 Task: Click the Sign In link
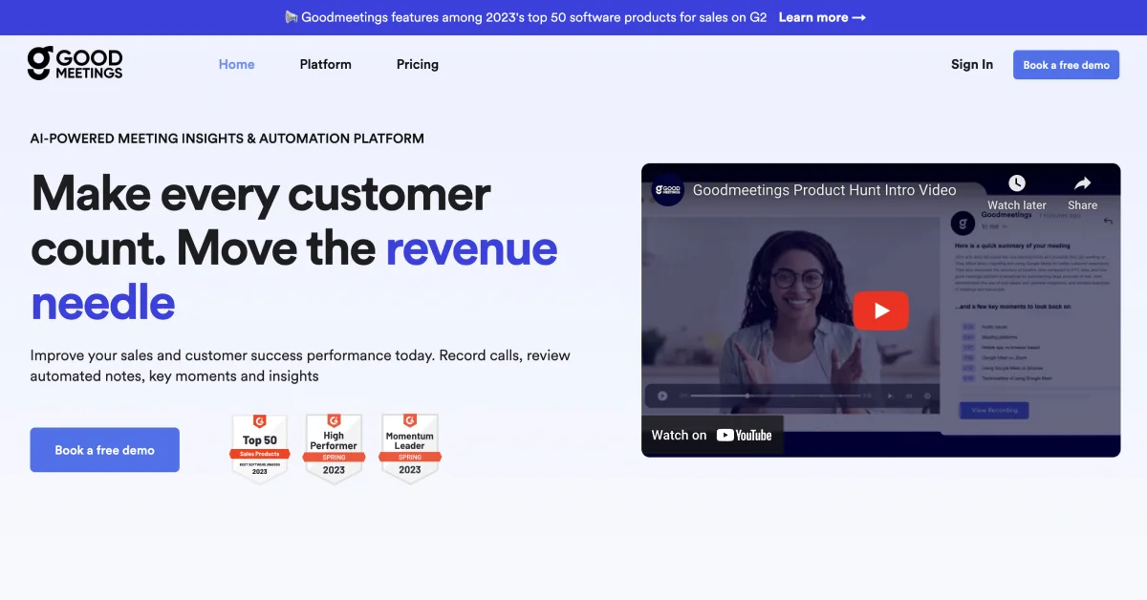coord(971,65)
